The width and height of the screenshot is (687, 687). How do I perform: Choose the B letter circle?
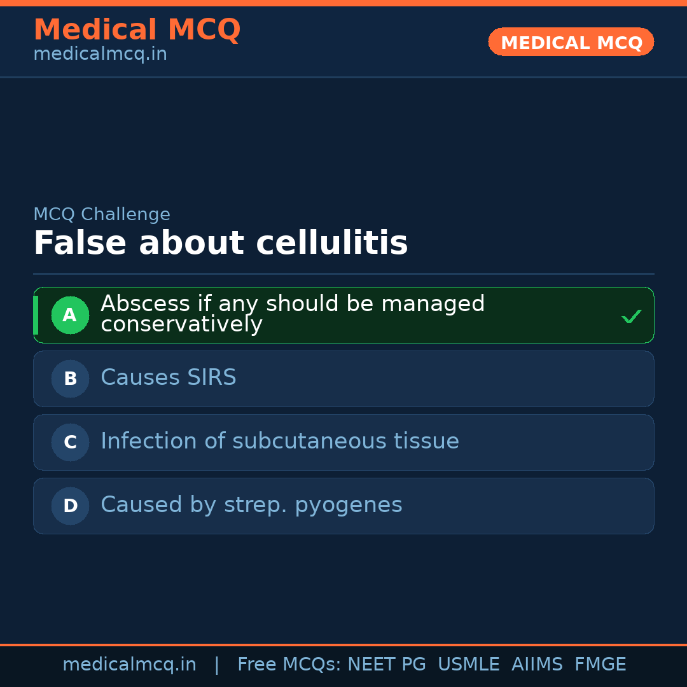[70, 378]
